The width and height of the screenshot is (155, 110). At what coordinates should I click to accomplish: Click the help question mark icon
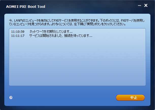point(11,98)
